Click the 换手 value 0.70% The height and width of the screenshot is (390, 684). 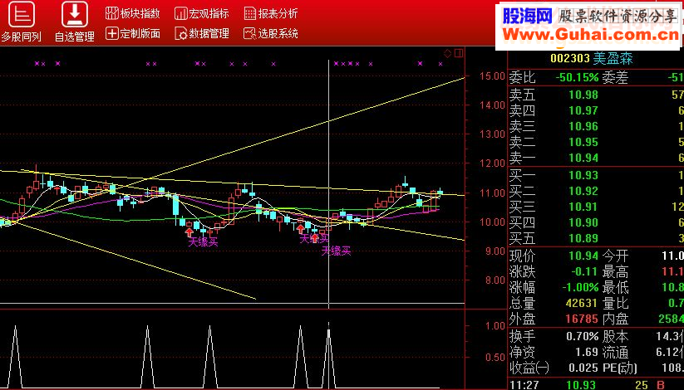[x=583, y=336]
